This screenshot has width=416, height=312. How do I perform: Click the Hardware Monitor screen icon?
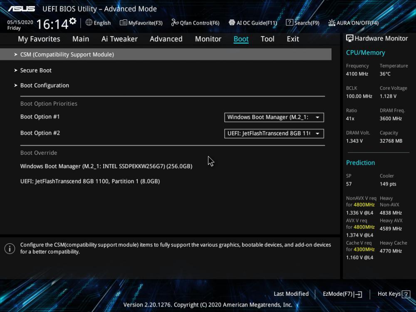(x=350, y=38)
